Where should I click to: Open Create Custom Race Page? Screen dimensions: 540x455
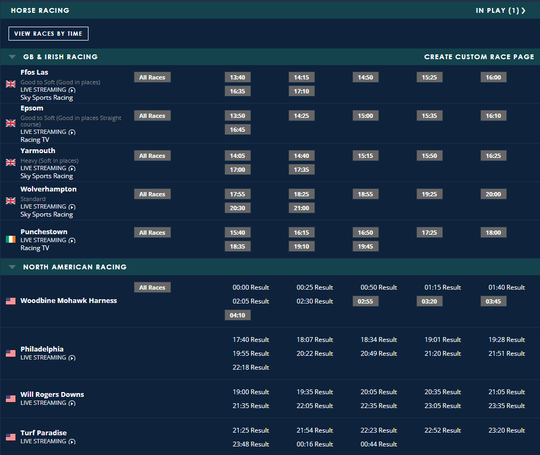[479, 57]
